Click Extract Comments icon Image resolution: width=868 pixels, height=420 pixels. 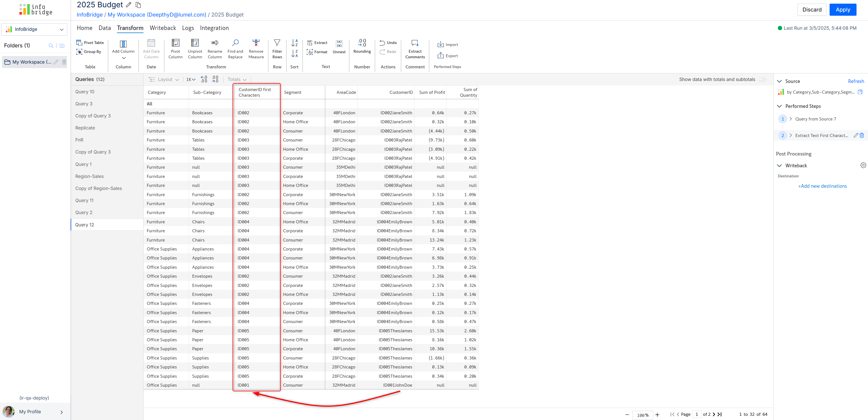pos(415,43)
